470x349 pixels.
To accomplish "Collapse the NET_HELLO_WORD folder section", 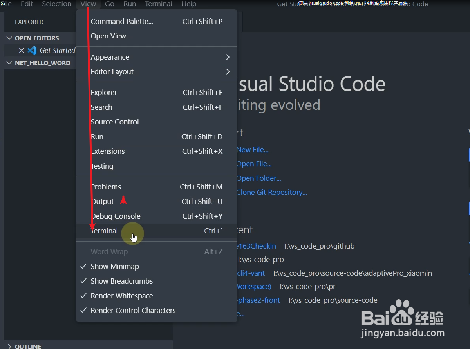I will pyautogui.click(x=9, y=63).
